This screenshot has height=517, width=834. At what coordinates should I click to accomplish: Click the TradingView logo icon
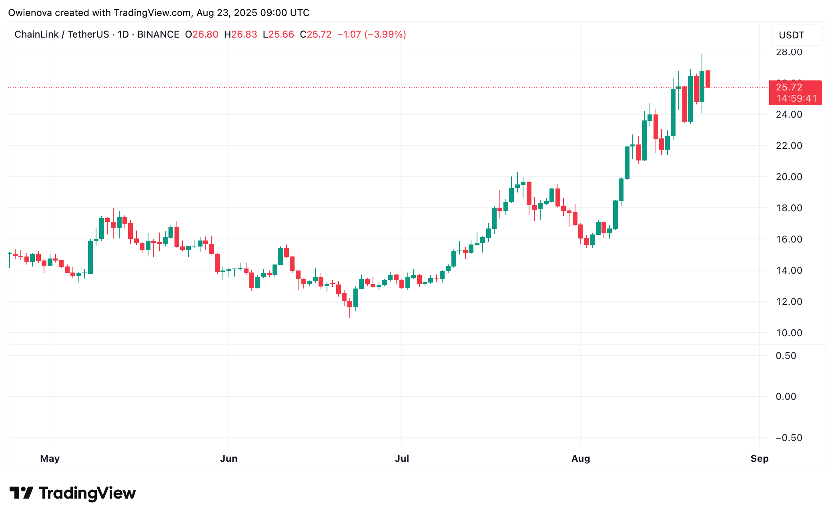click(21, 493)
